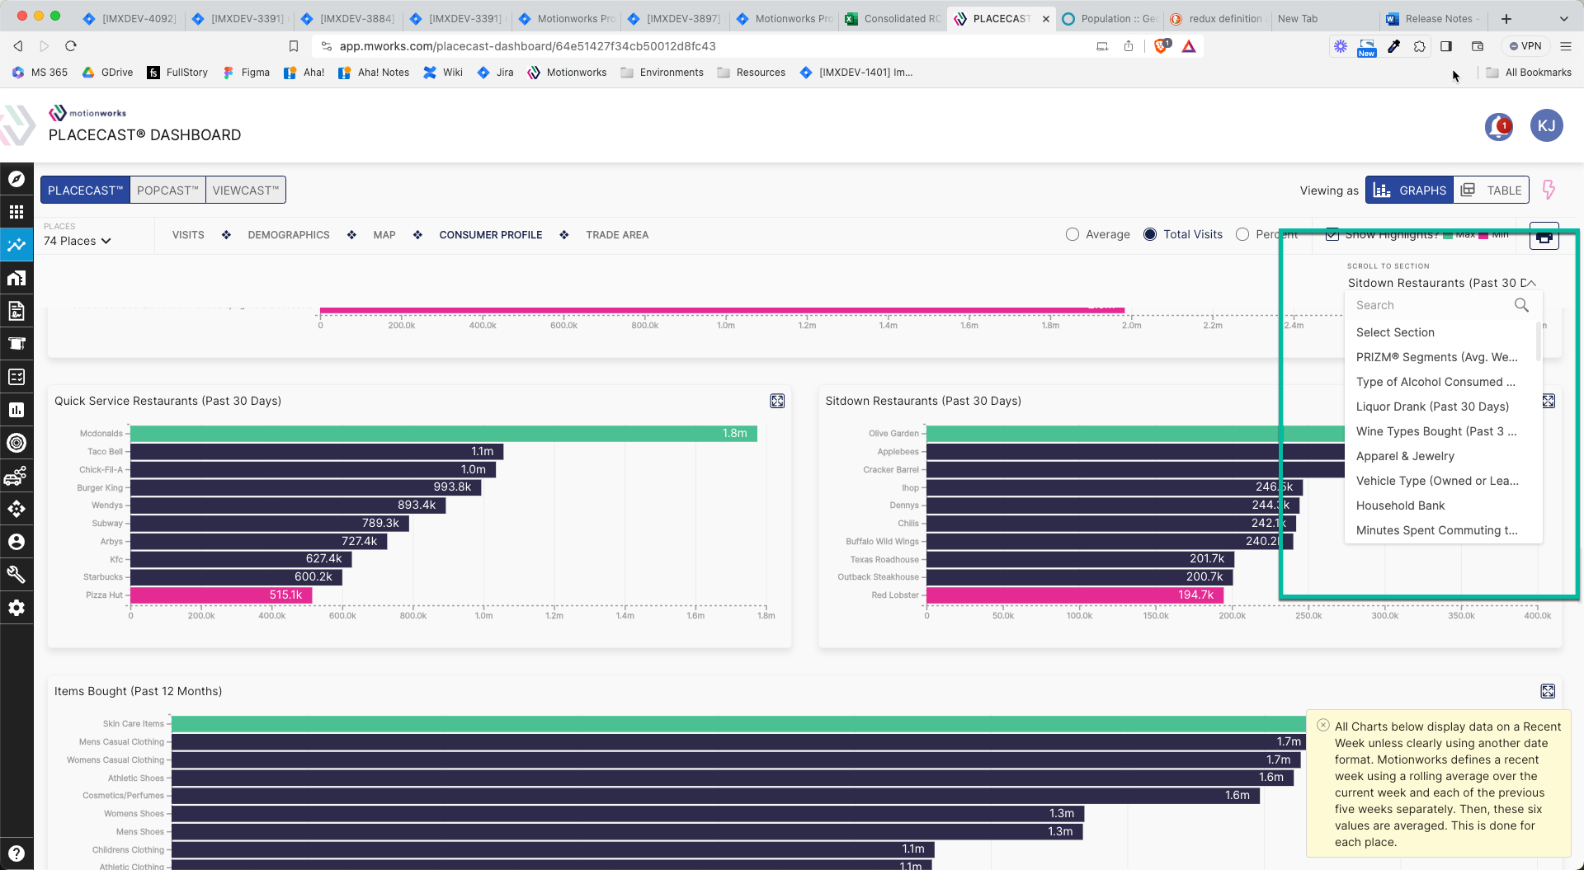Image resolution: width=1584 pixels, height=870 pixels.
Task: Switch to the VIEWCAST tab
Action: [246, 190]
